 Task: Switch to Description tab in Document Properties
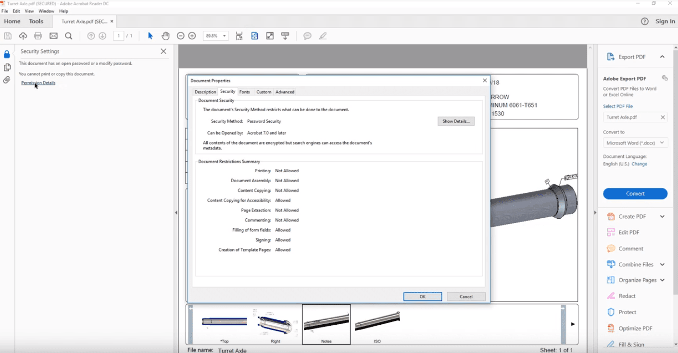(x=205, y=92)
